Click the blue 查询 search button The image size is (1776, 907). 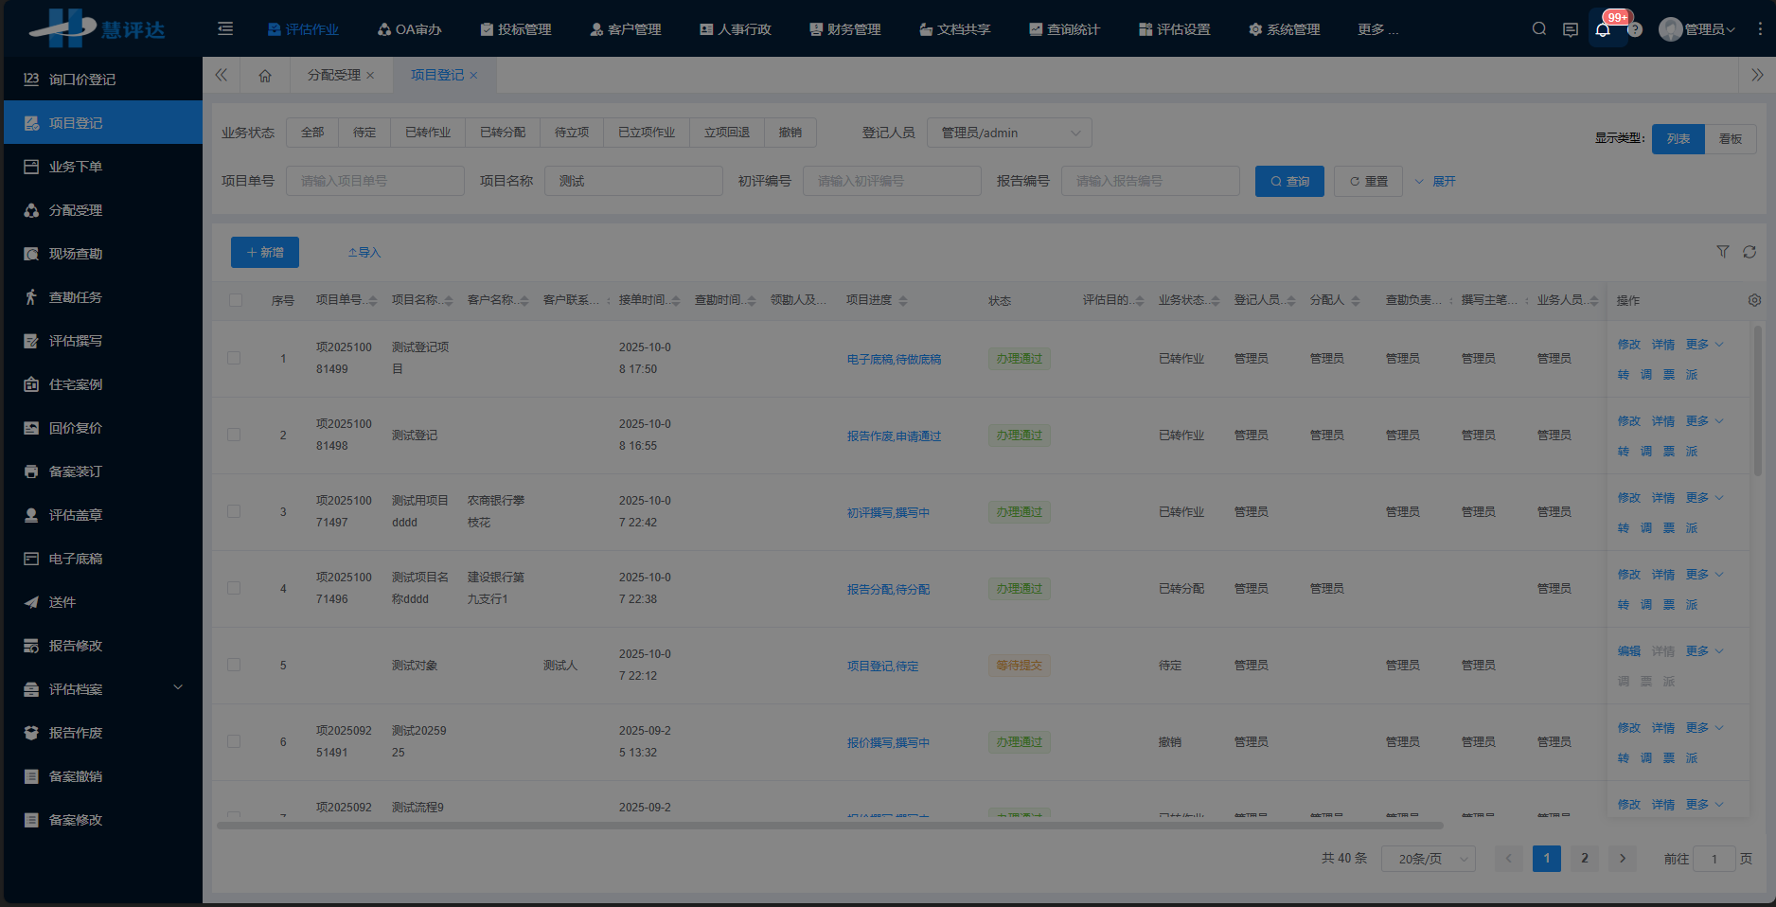1289,181
